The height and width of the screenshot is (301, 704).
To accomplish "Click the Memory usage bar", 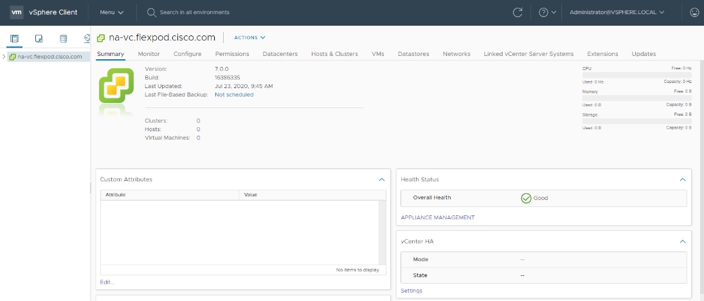I will 636,98.
